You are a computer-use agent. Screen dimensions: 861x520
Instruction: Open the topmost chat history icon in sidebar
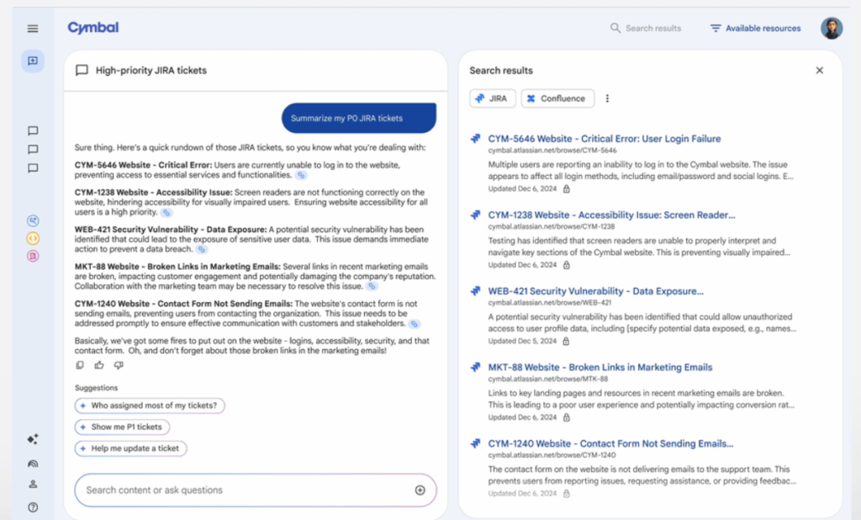(33, 130)
